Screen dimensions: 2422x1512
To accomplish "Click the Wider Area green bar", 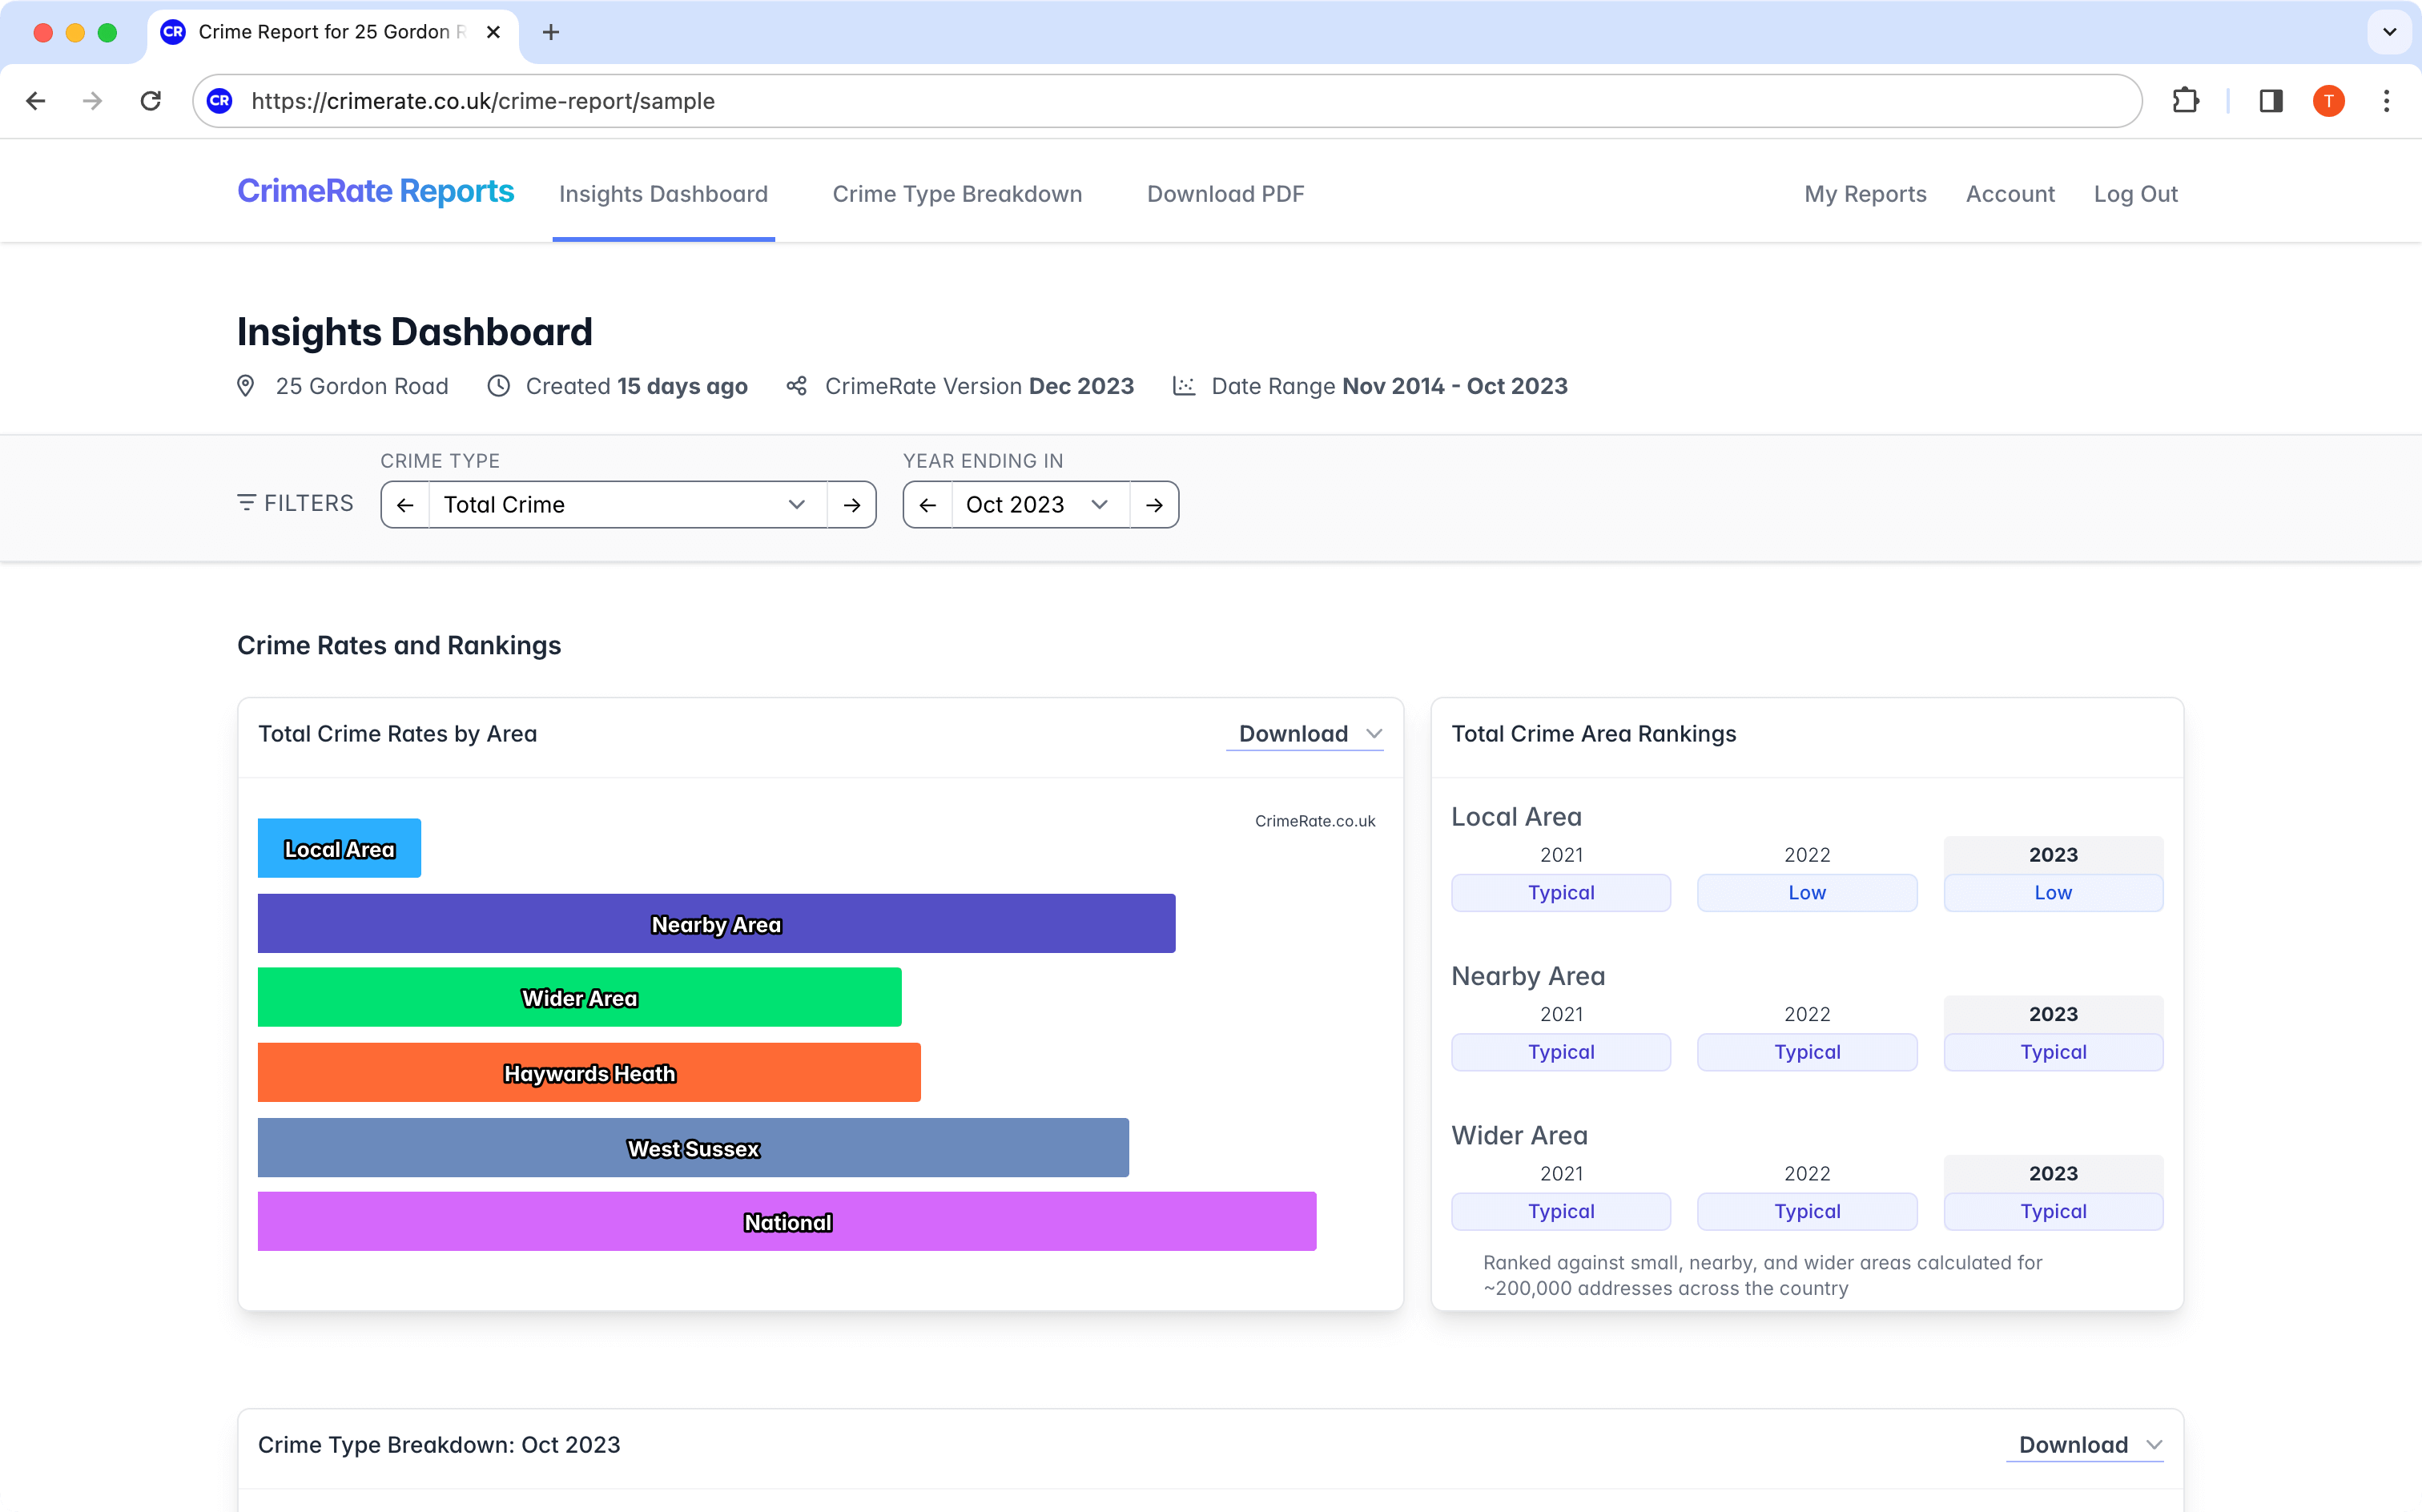I will tap(580, 998).
